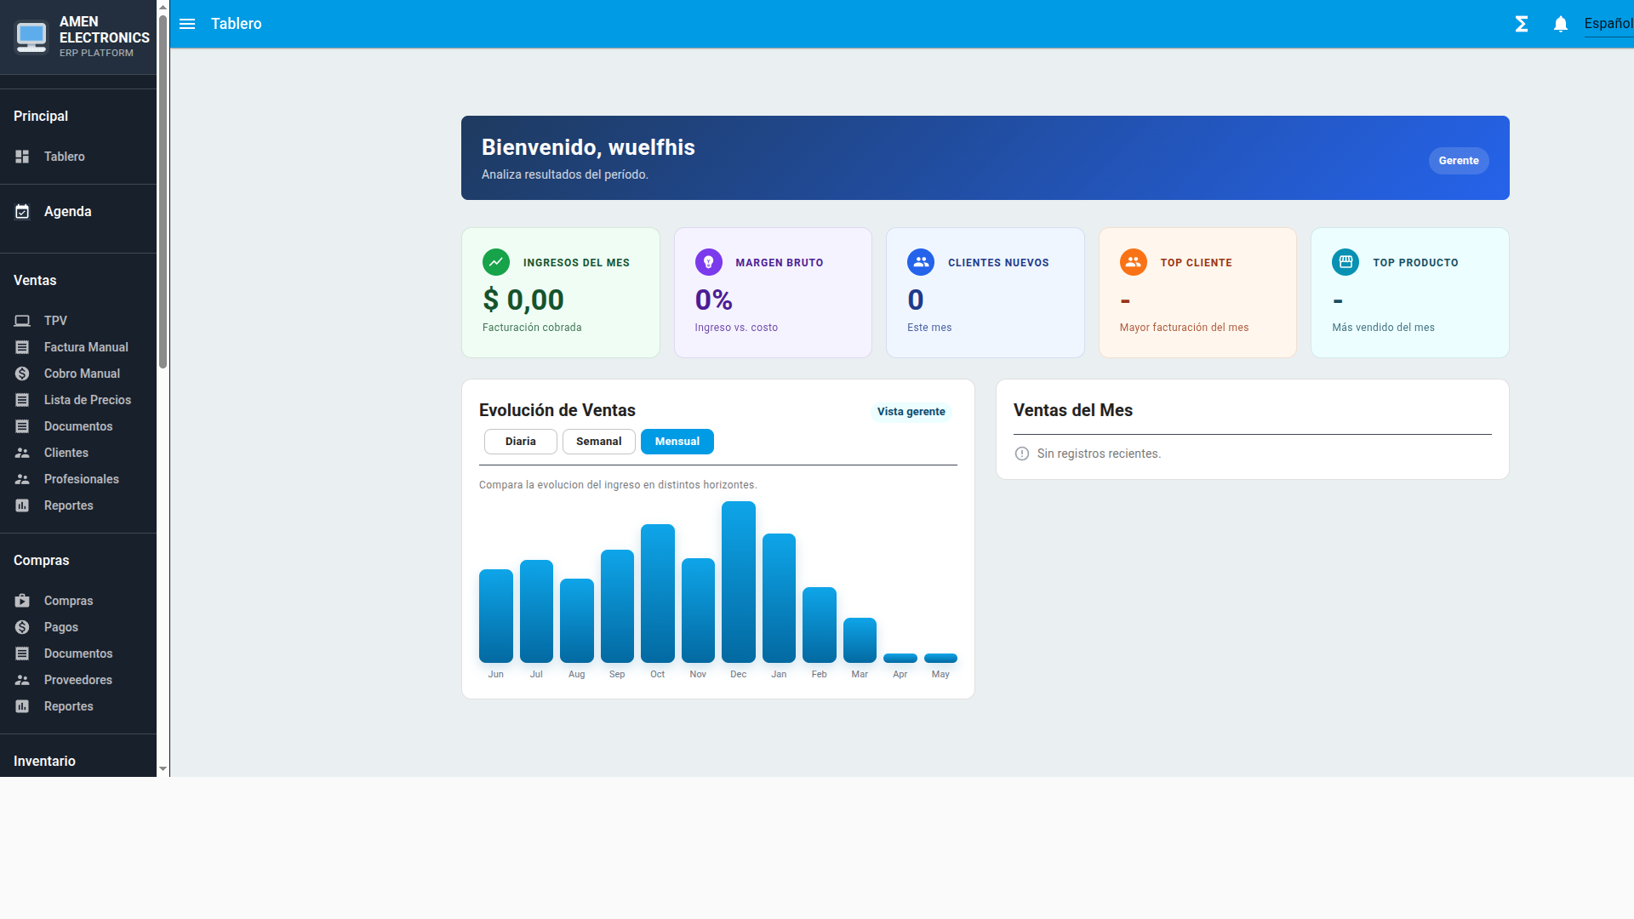Open the Compras menu entry under Compras heading

tap(78, 601)
